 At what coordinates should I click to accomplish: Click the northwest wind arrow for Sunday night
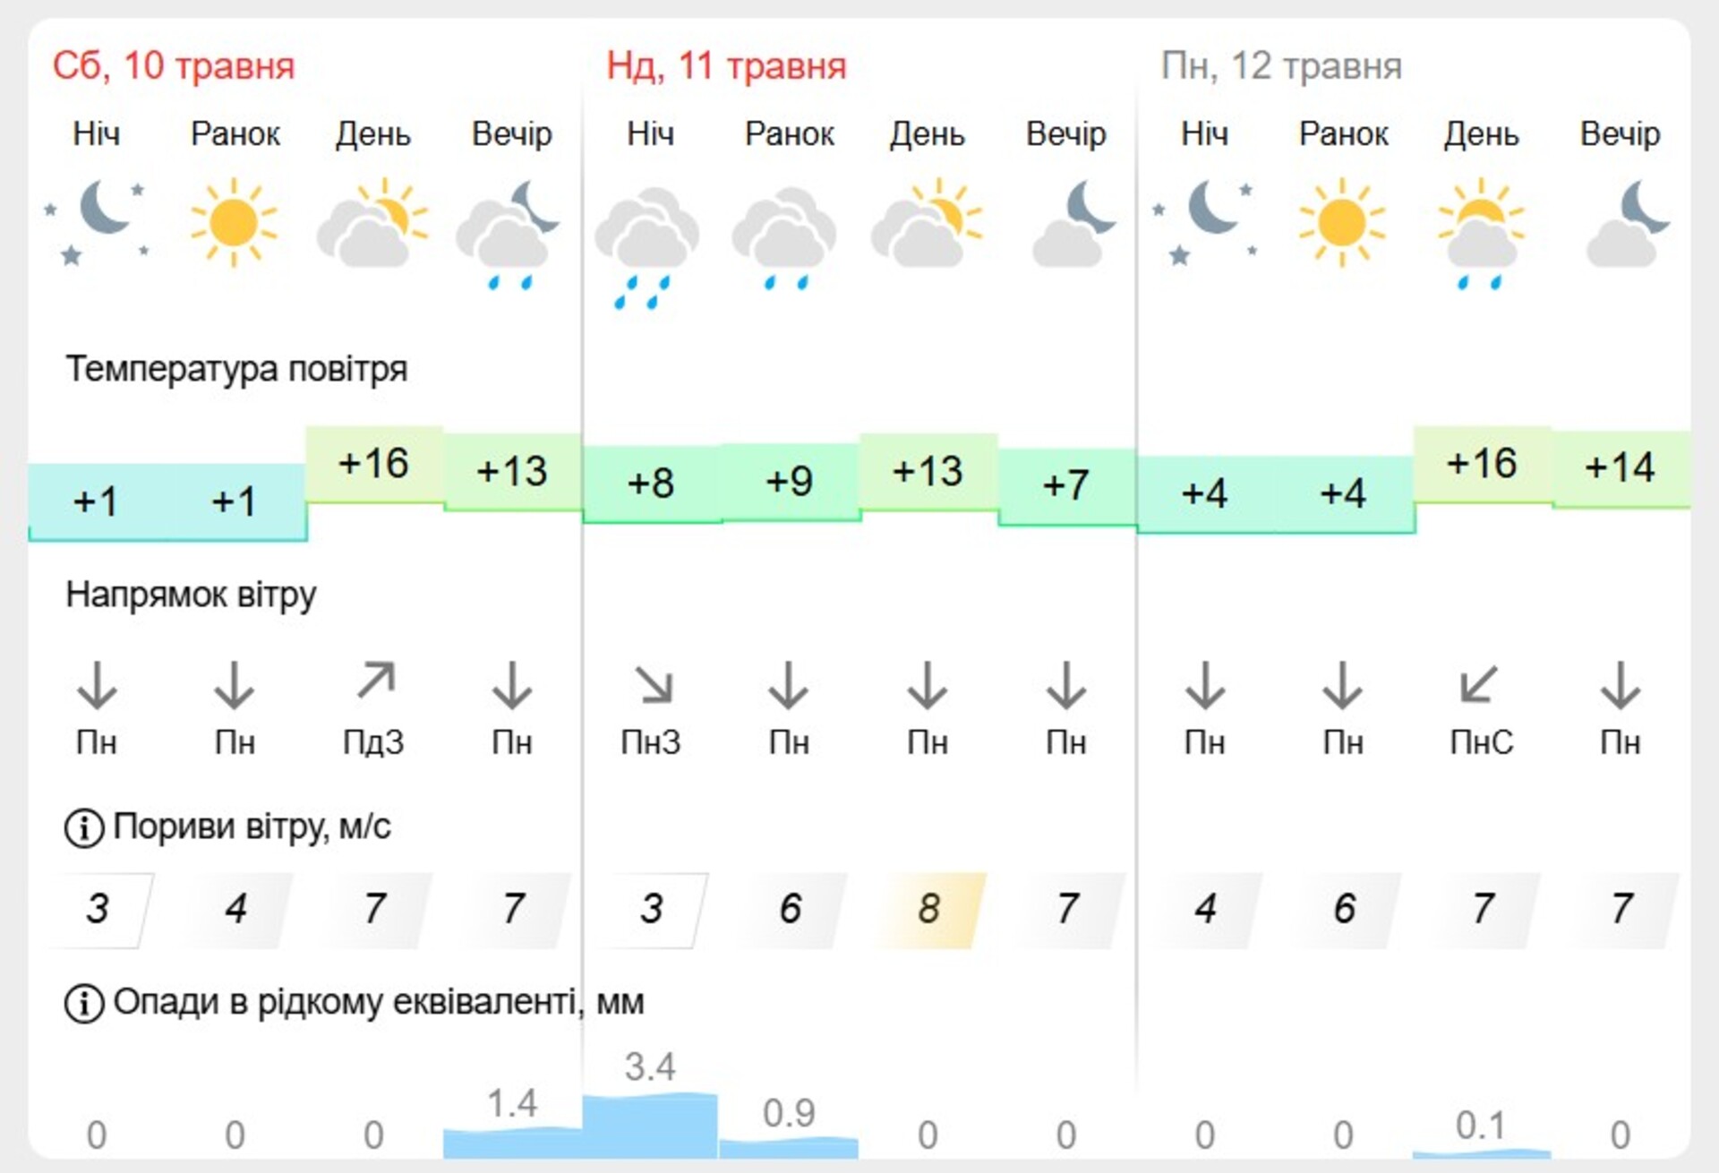653,684
